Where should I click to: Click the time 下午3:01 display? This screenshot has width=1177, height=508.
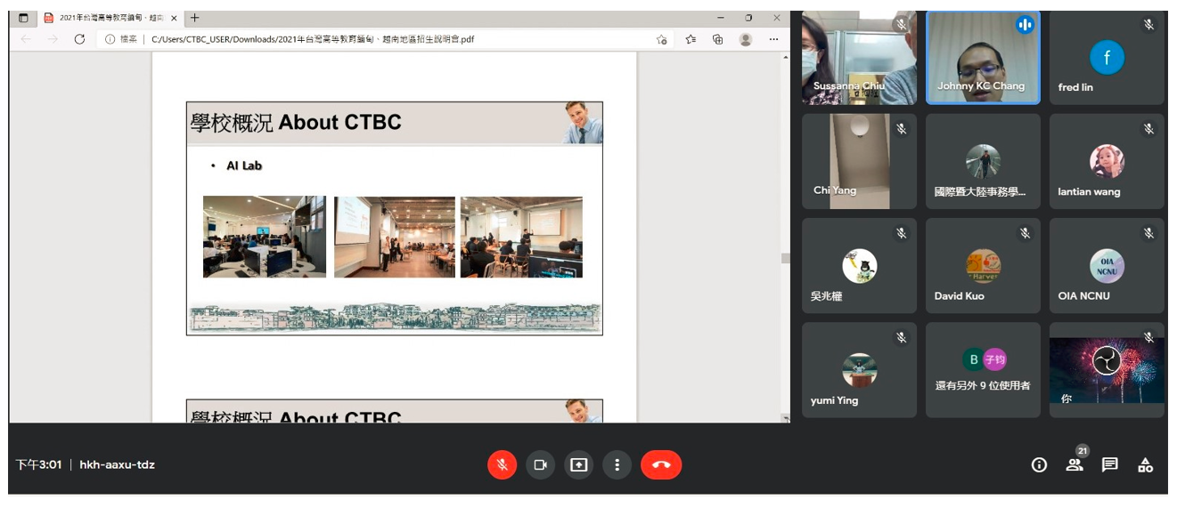tap(38, 464)
